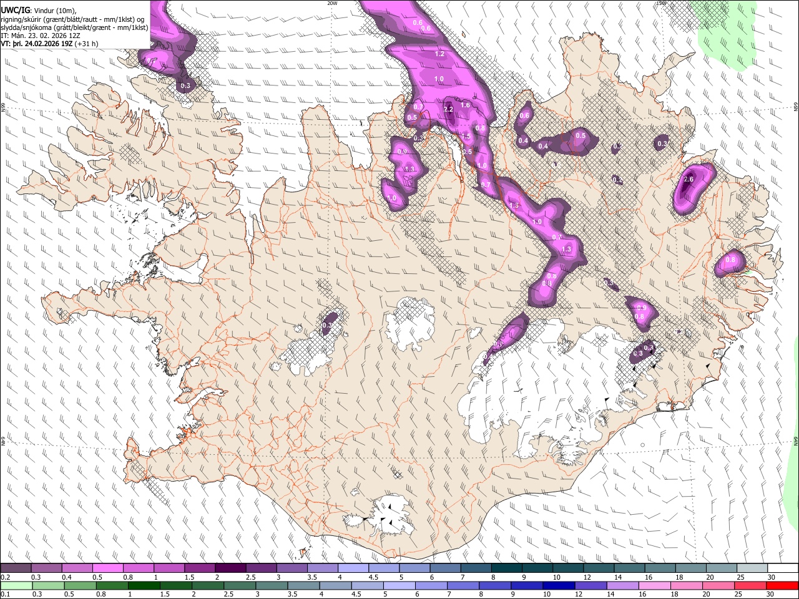799x599 pixels.
Task: Click the '1.2' snowfall value in the northern band
Action: (x=439, y=54)
